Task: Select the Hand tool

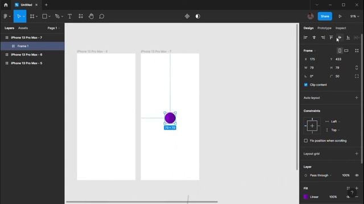Action: 91,16
